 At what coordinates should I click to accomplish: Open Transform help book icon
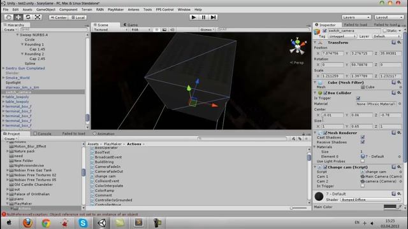click(394, 43)
